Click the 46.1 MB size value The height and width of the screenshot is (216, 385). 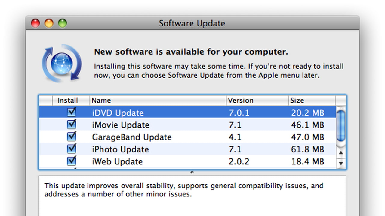307,125
